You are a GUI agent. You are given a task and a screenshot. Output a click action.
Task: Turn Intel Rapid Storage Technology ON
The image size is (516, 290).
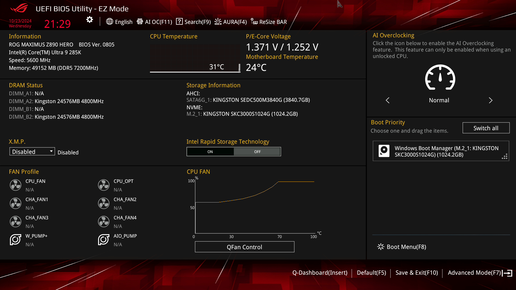210,152
